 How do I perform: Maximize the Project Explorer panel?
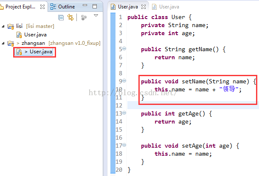pyautogui.click(x=95, y=6)
